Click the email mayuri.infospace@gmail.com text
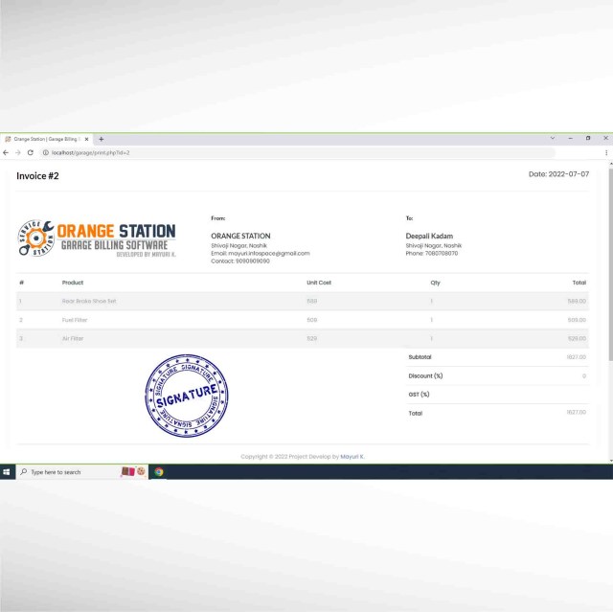This screenshot has height=612, width=613. pos(261,253)
